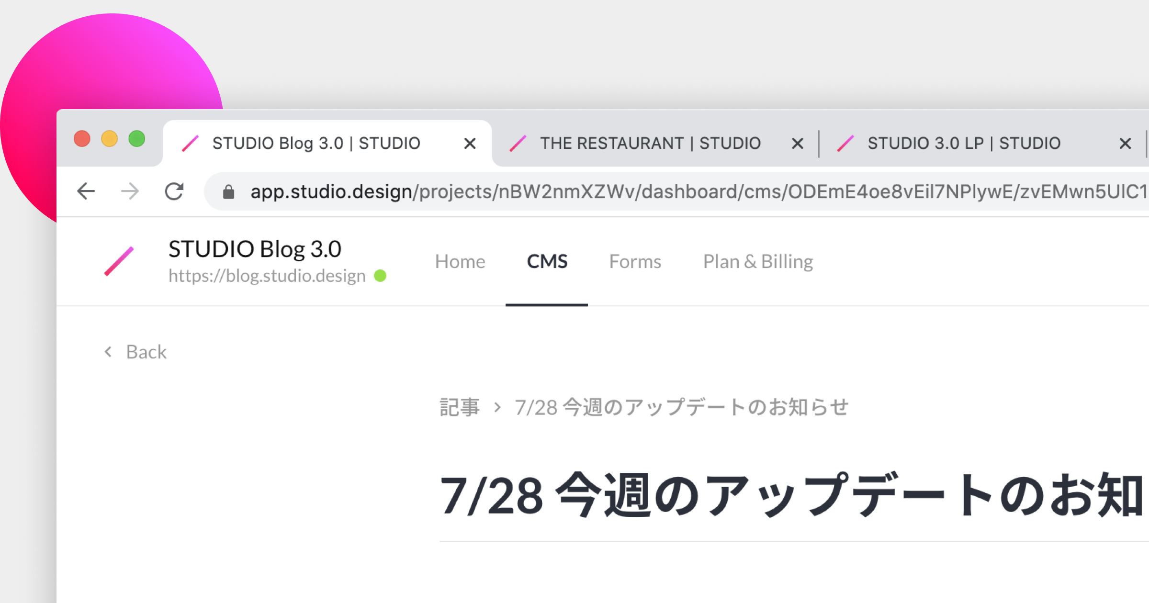Click the 7/28 article breadcrumb text

[682, 407]
